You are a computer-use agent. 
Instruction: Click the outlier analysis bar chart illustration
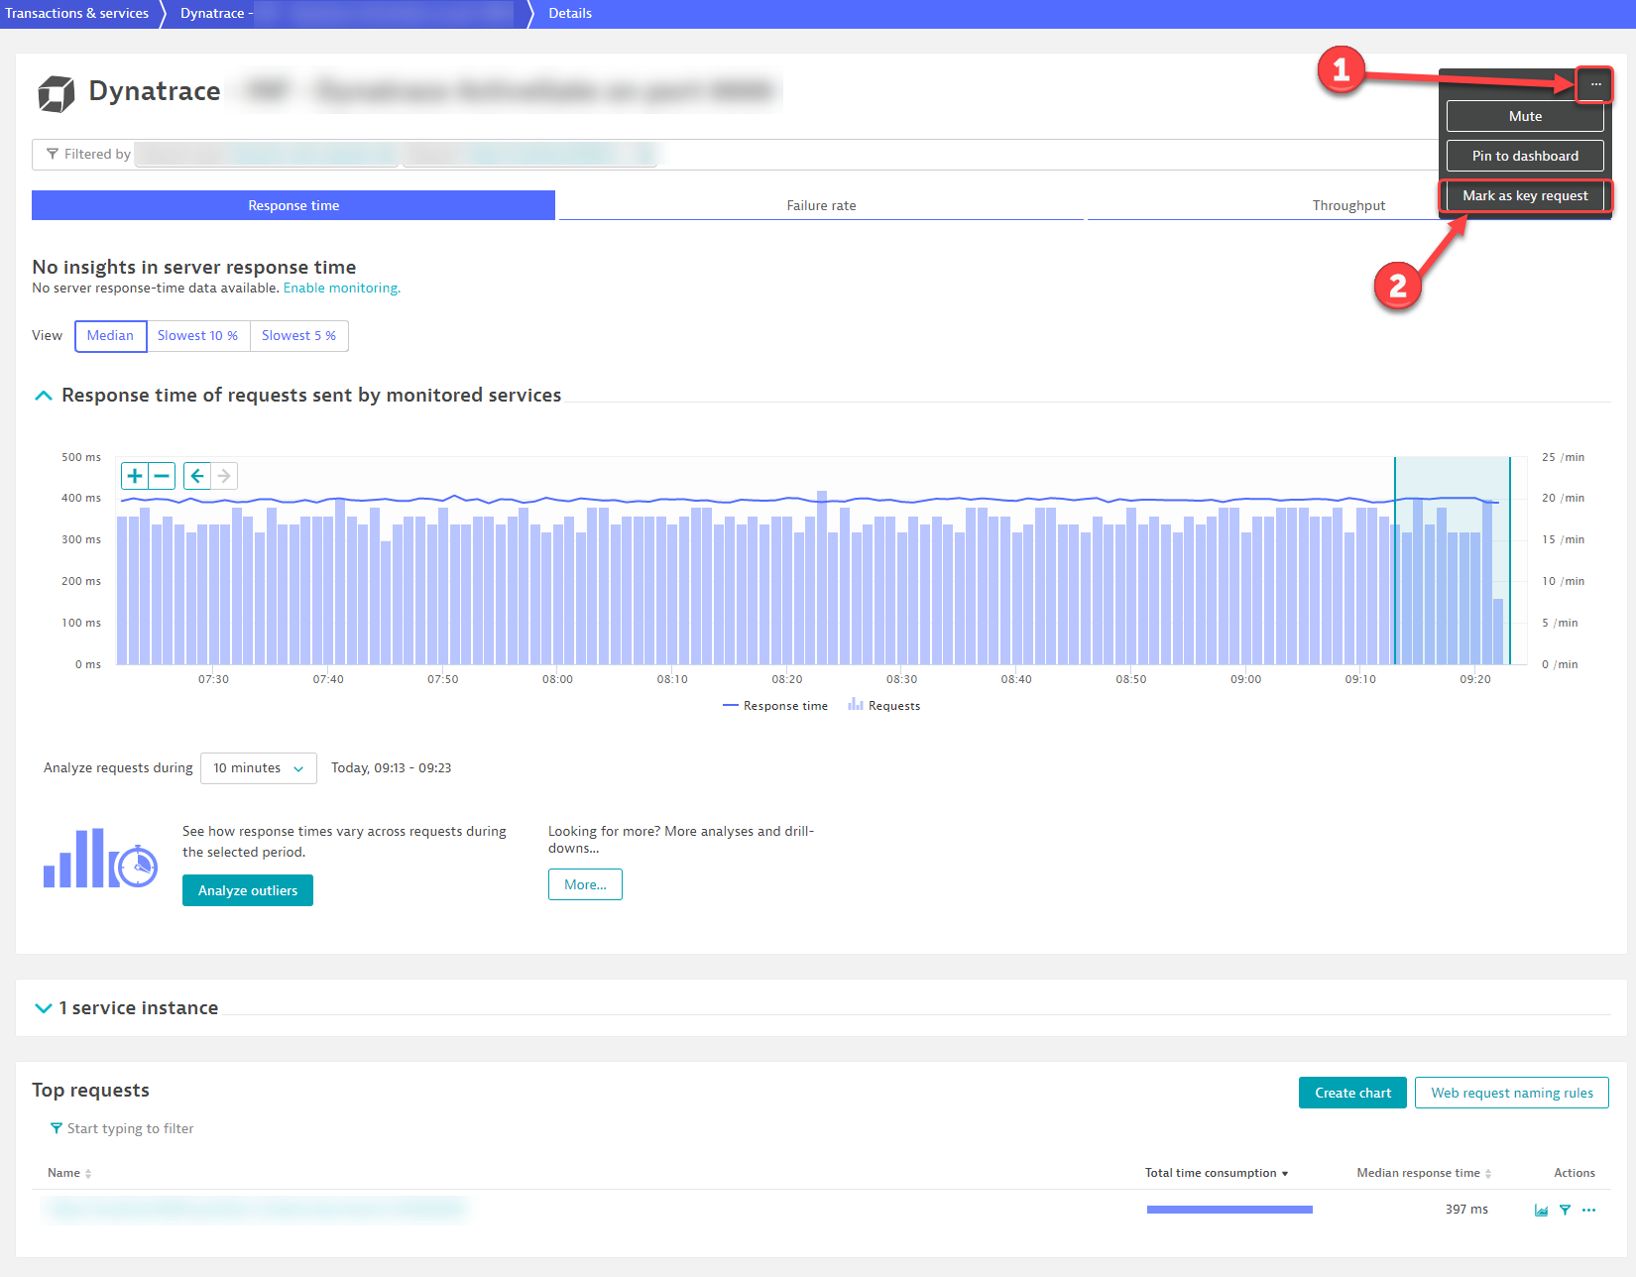[100, 859]
